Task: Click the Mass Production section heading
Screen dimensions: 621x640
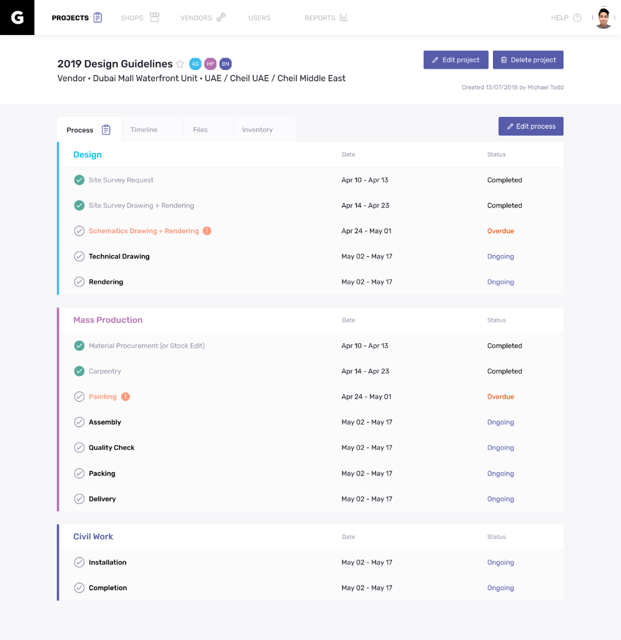Action: pyautogui.click(x=107, y=320)
